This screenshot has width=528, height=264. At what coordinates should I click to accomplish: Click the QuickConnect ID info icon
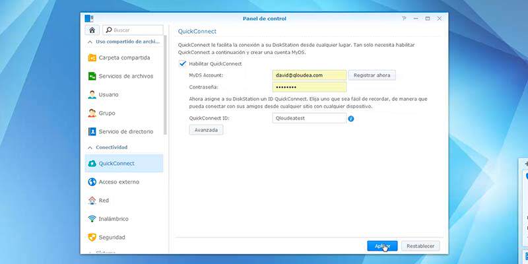(351, 119)
